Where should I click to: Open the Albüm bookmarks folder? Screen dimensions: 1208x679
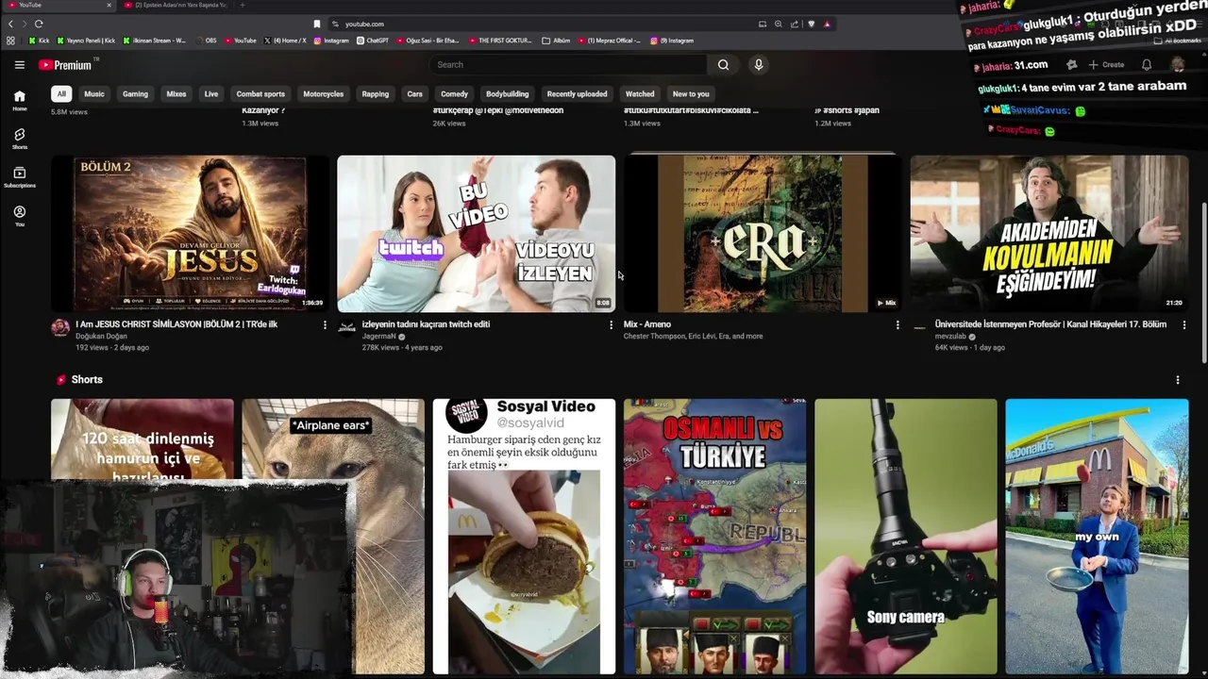pyautogui.click(x=557, y=41)
